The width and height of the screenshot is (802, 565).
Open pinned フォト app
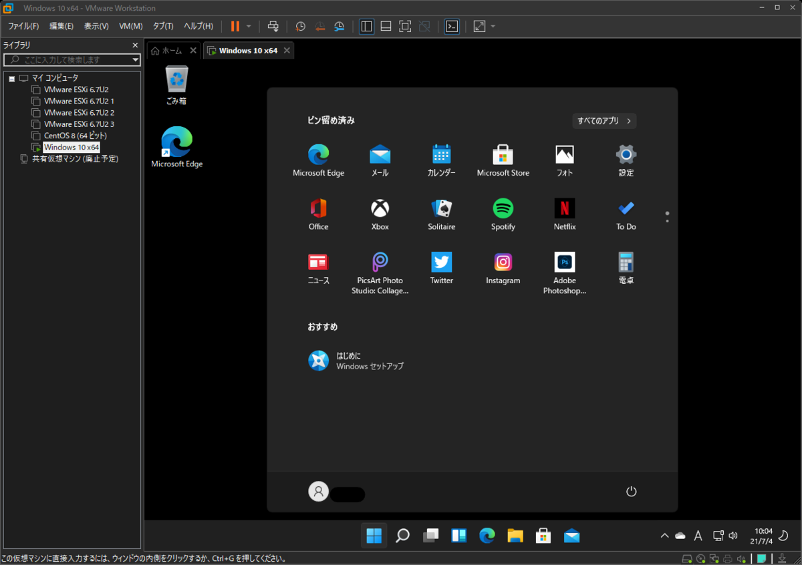click(565, 161)
